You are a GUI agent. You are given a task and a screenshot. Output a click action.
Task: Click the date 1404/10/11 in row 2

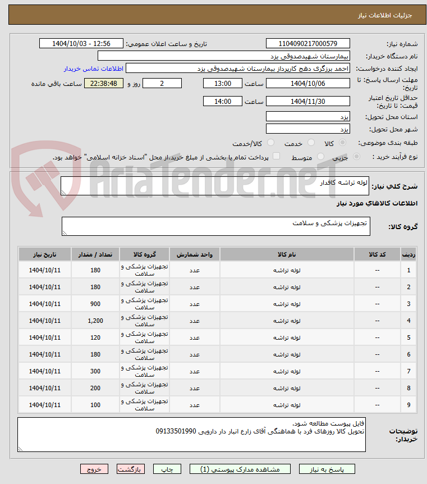click(x=45, y=287)
